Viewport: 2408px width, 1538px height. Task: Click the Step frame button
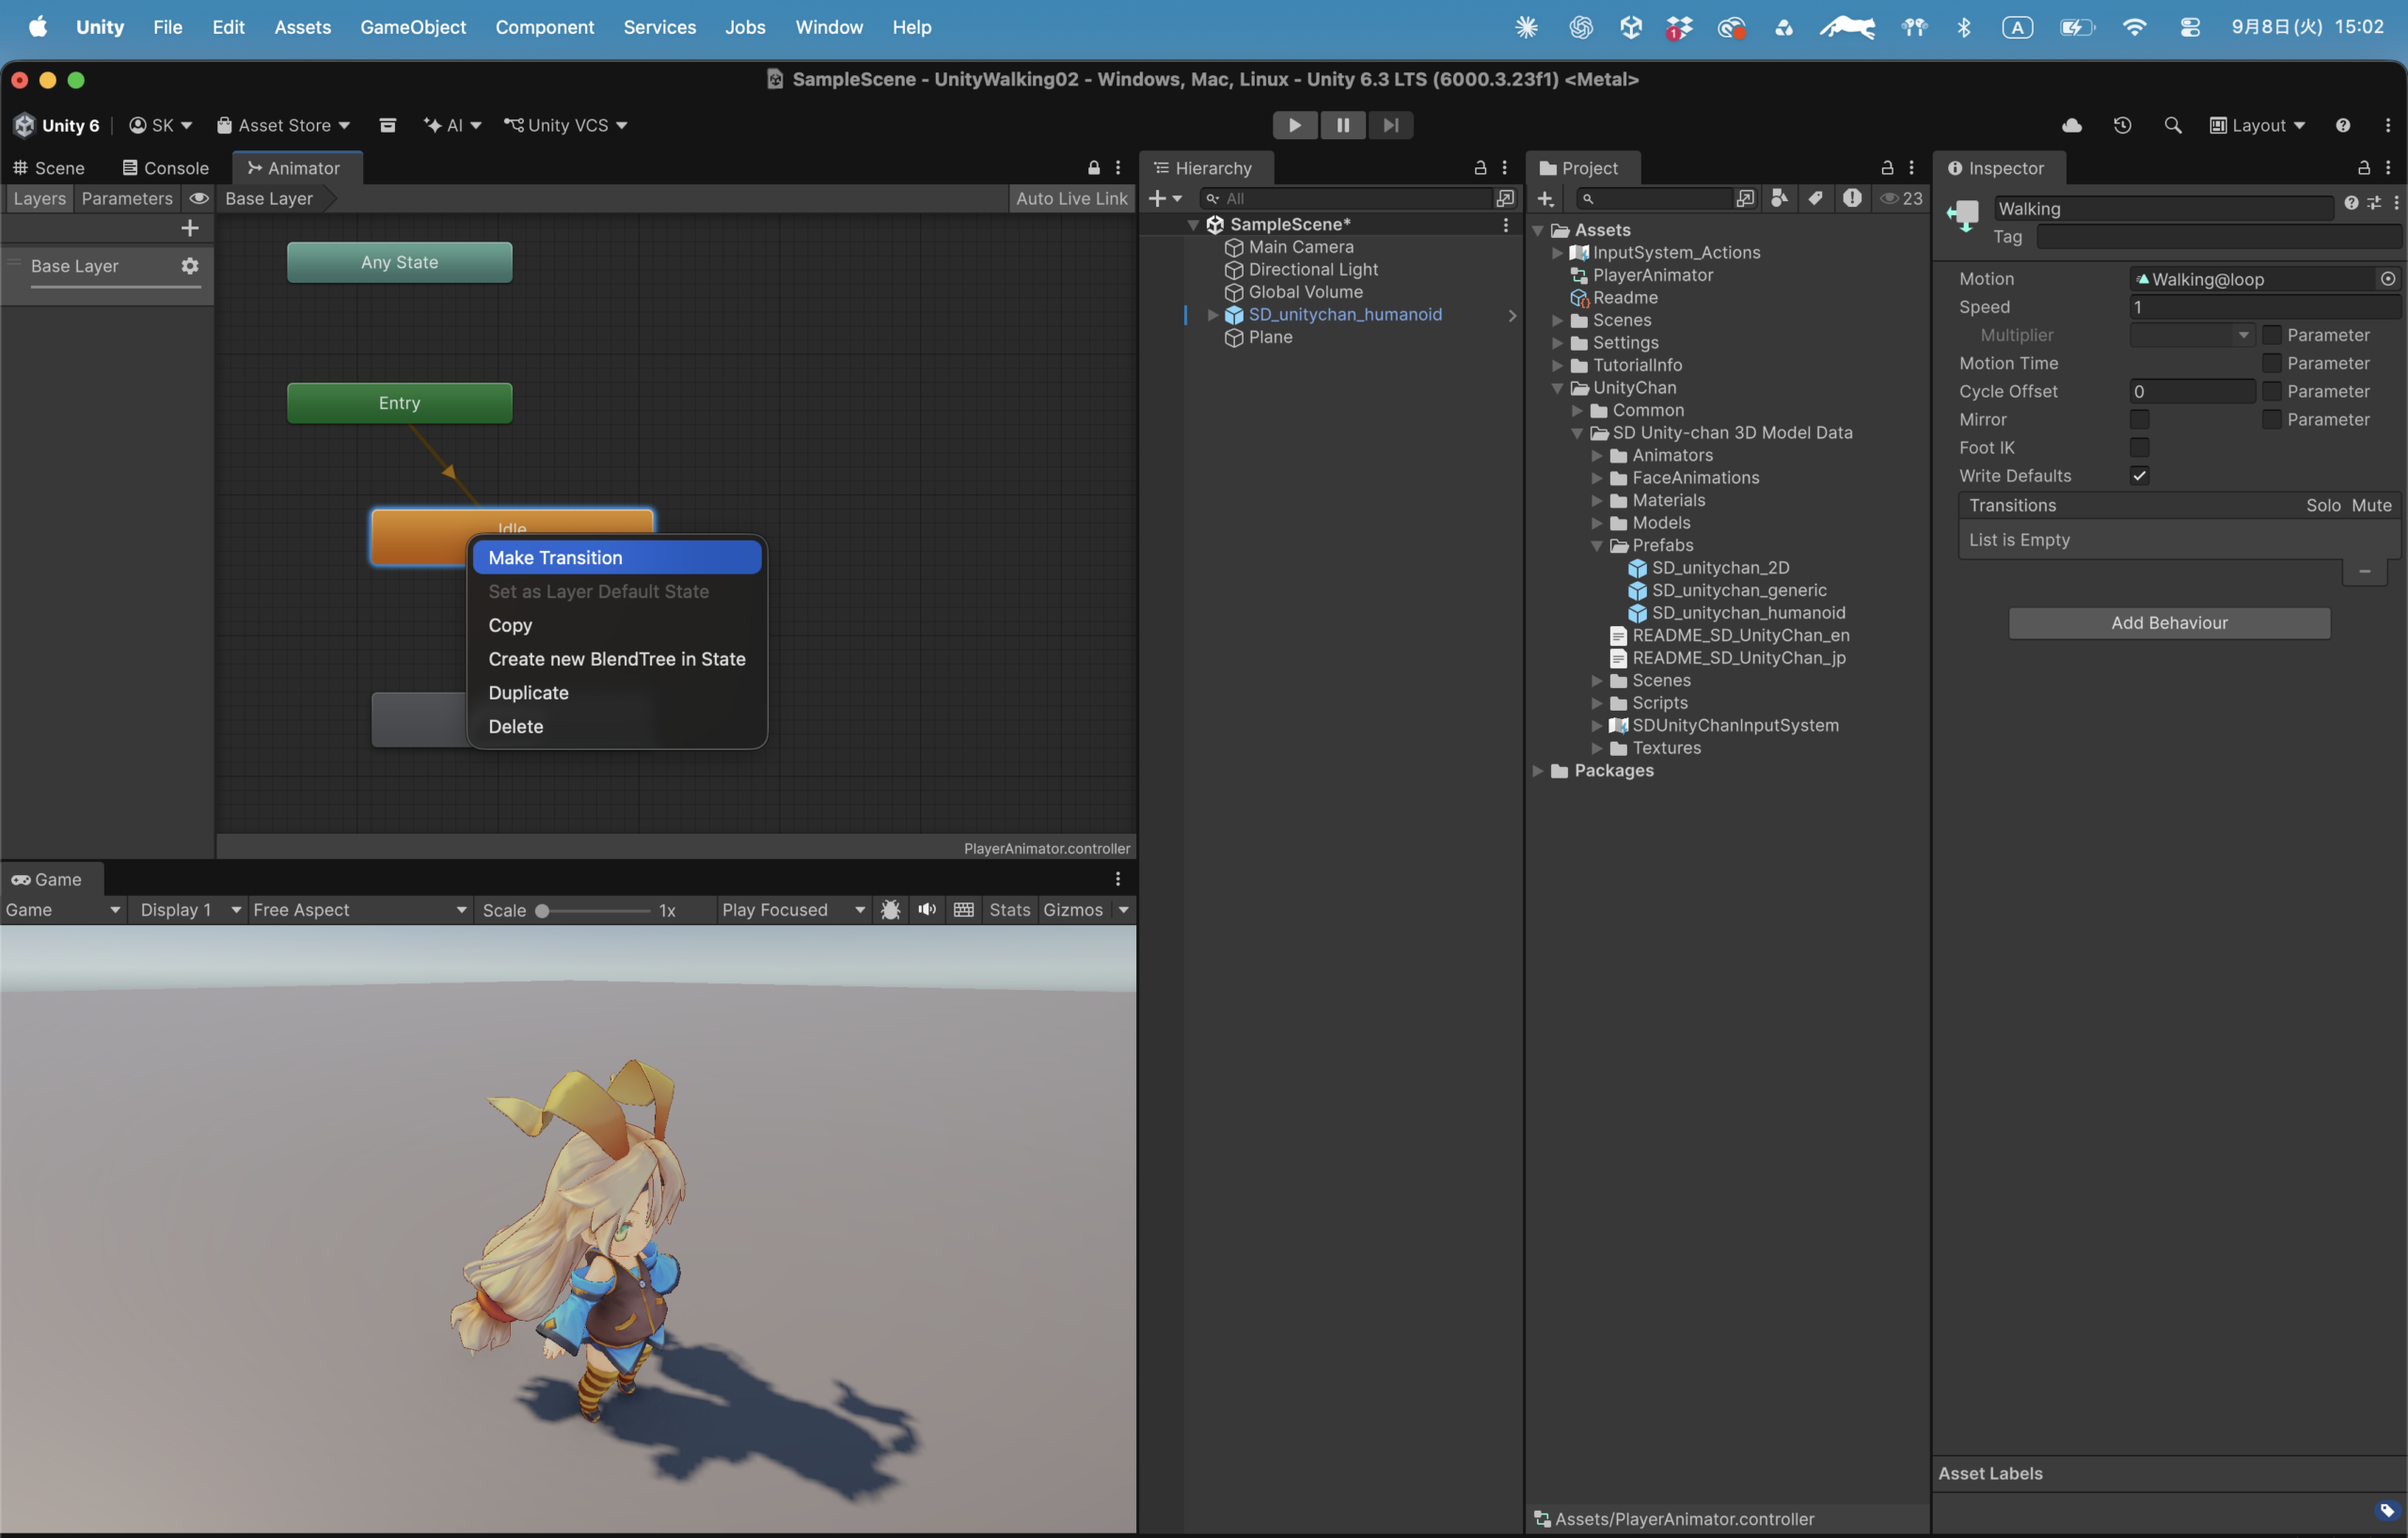1390,125
